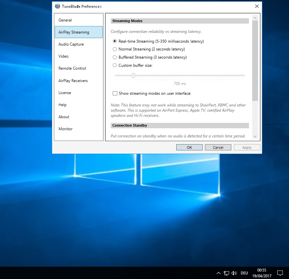Click the scroll down arrow in settings panel
The height and width of the screenshot is (279, 289).
[255, 136]
